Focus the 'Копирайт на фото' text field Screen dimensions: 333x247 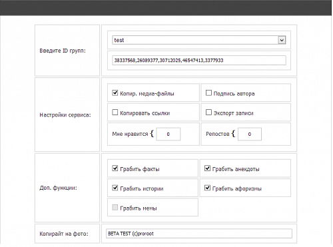tap(199, 234)
